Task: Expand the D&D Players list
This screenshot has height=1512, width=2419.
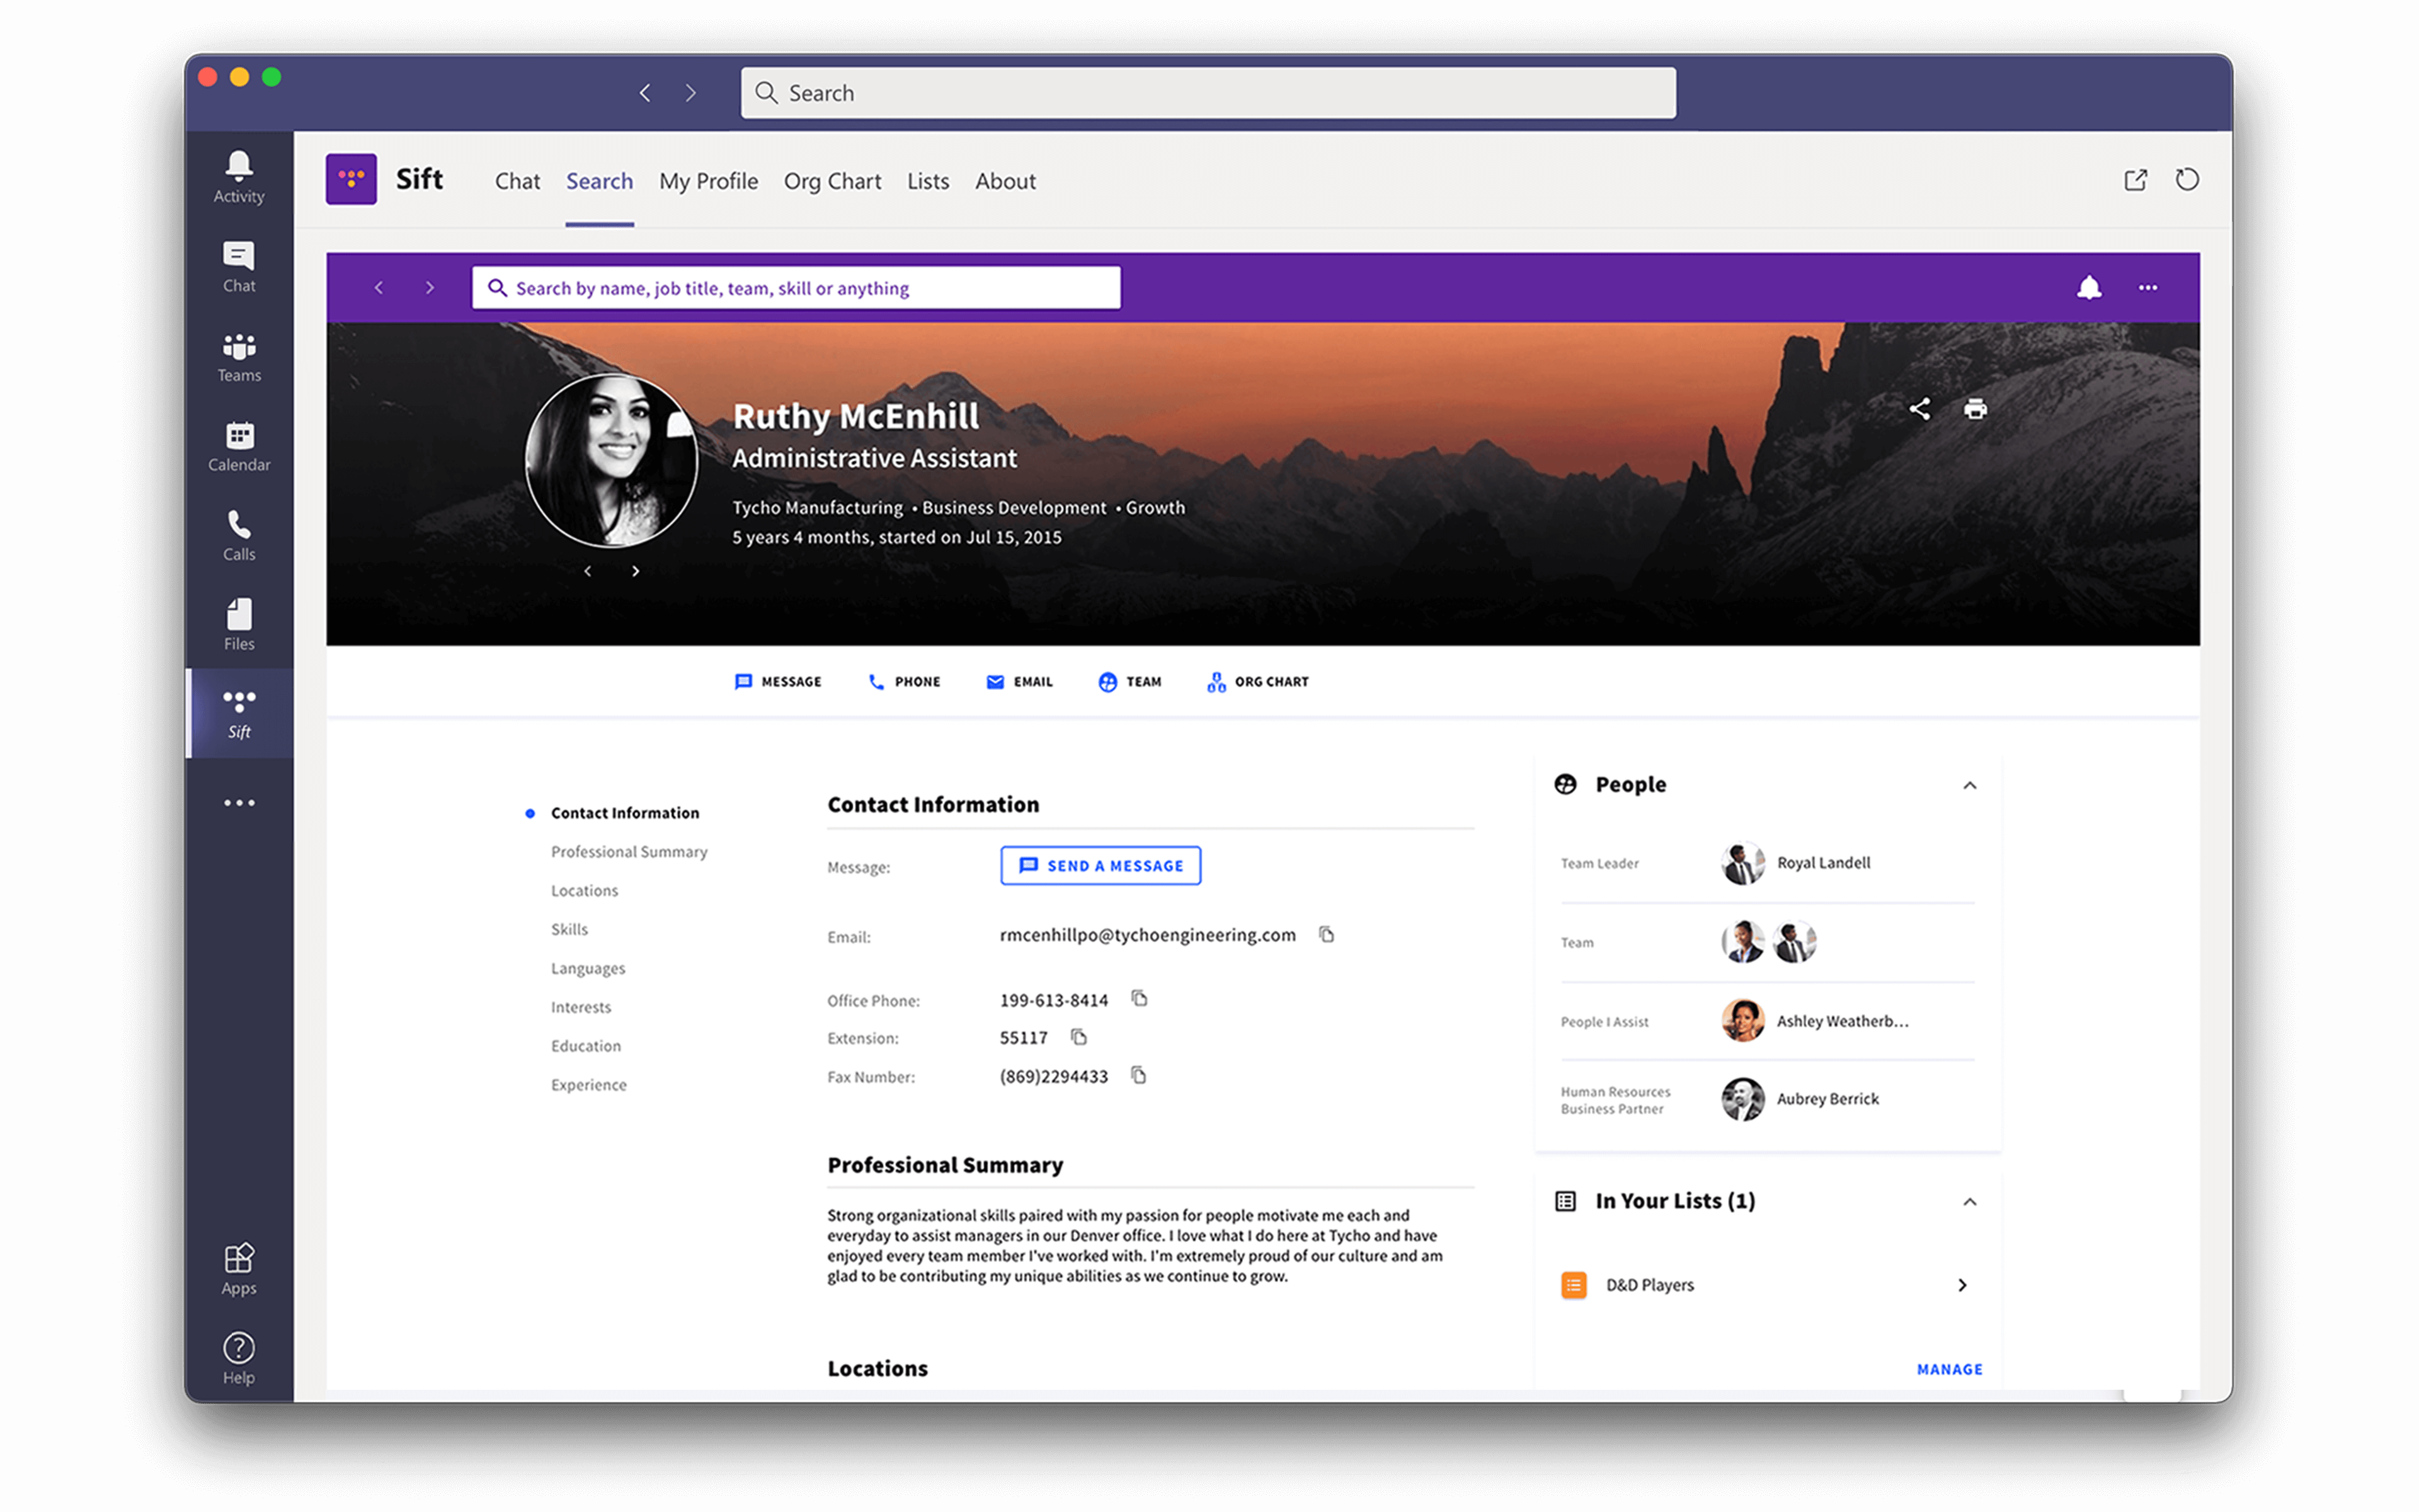Action: [1963, 1284]
